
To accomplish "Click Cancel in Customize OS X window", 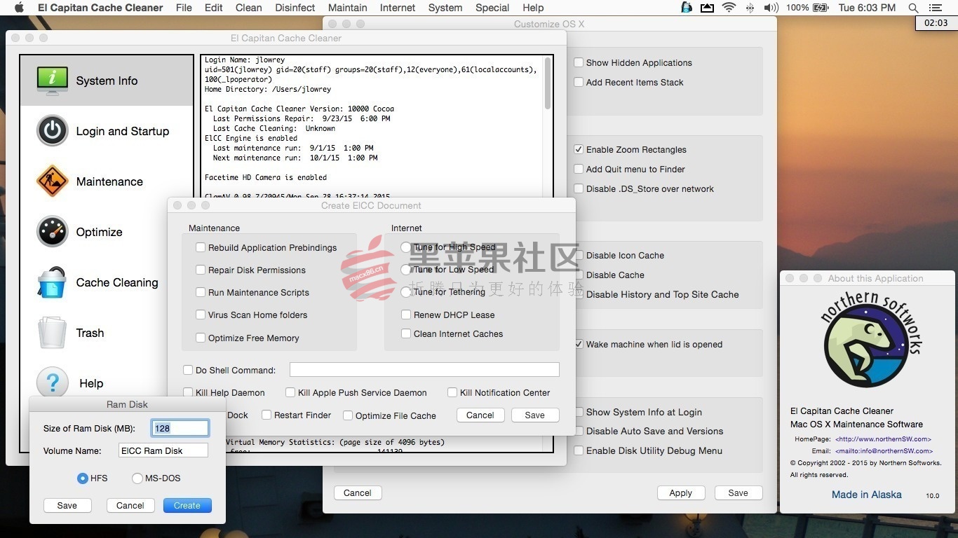I will point(358,492).
